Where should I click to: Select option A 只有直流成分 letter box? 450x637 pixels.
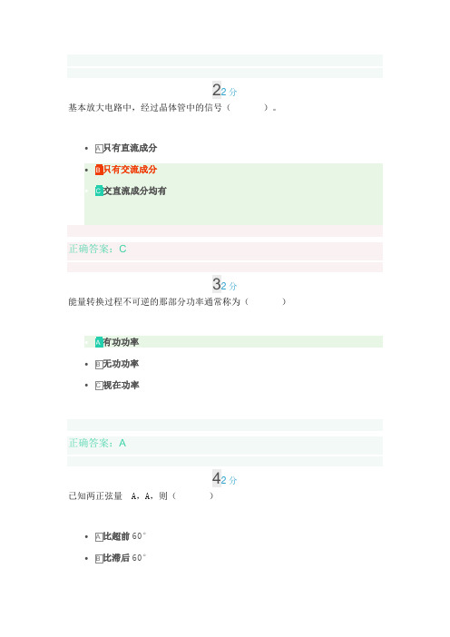click(x=99, y=149)
